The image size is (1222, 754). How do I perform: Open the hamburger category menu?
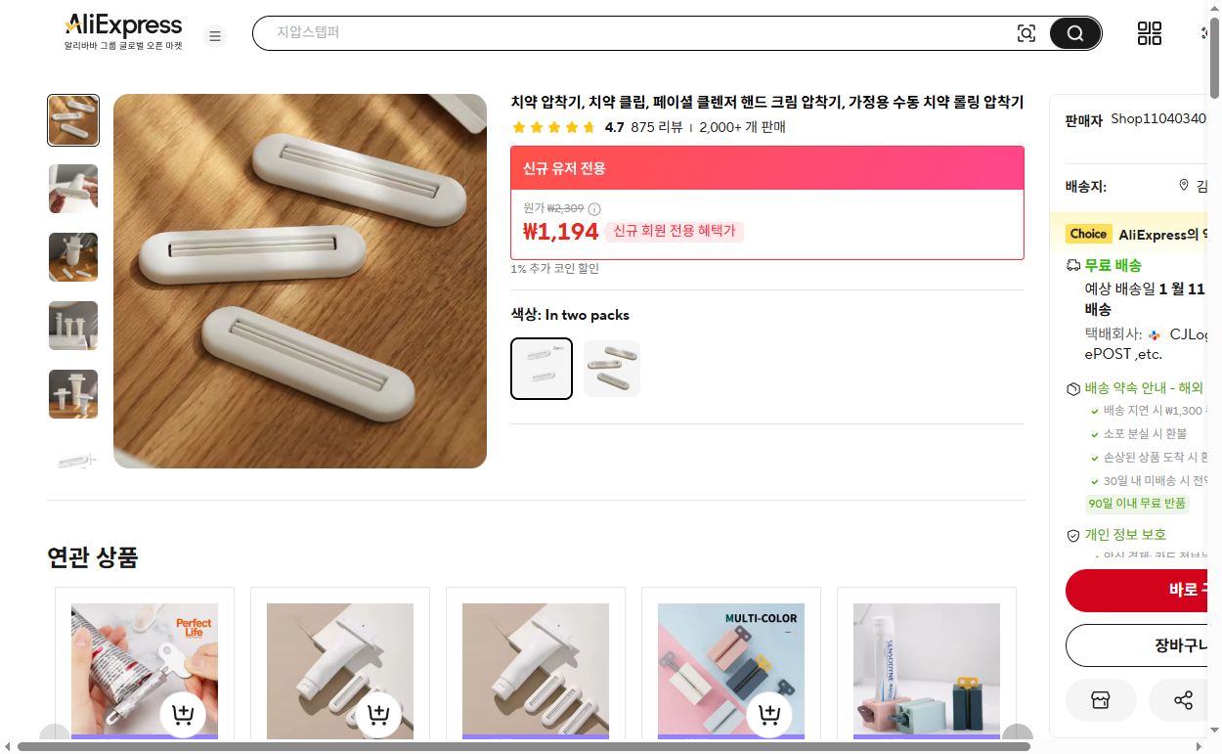pyautogui.click(x=215, y=36)
